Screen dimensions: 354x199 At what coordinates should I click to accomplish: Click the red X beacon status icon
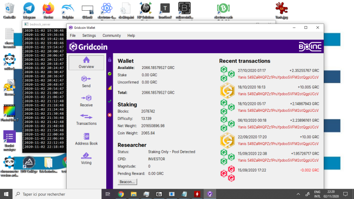click(110, 115)
